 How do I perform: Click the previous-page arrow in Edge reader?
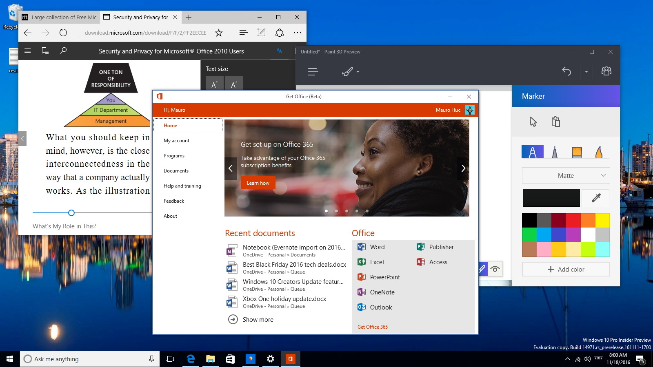(22, 139)
